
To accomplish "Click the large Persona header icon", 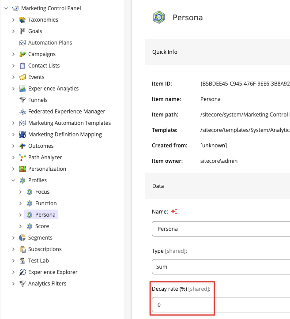I will (159, 18).
